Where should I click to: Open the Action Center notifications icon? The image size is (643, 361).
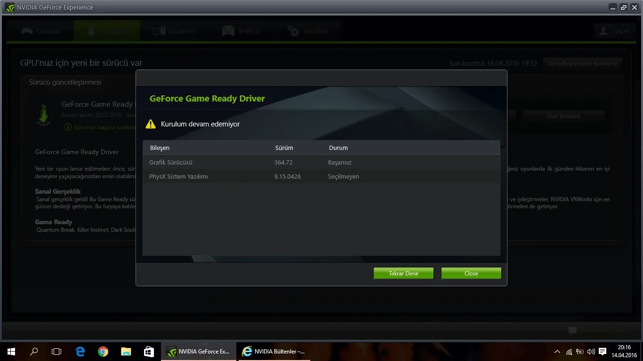pos(602,352)
